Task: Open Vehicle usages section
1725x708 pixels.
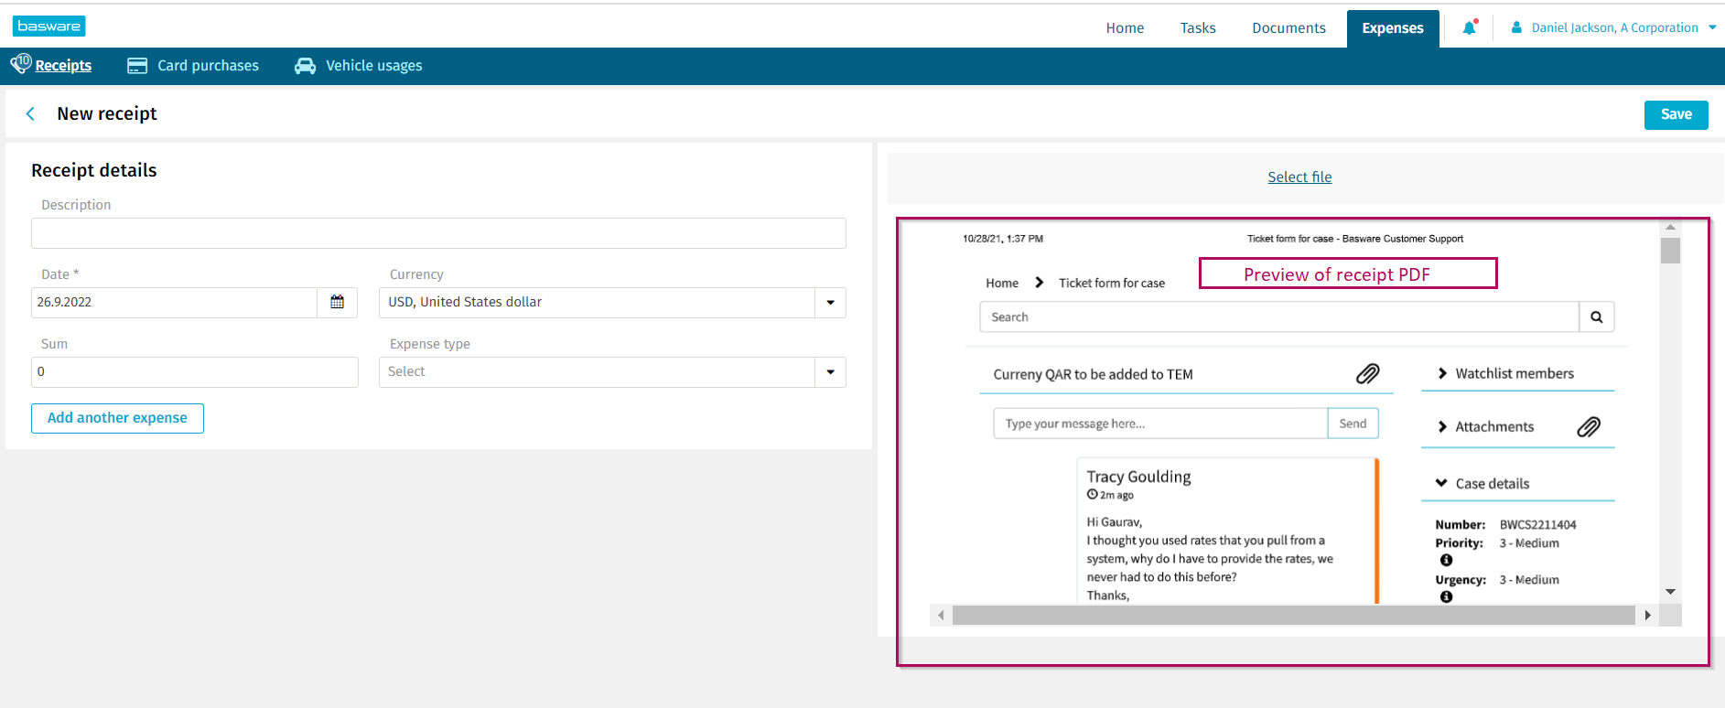Action: point(374,66)
